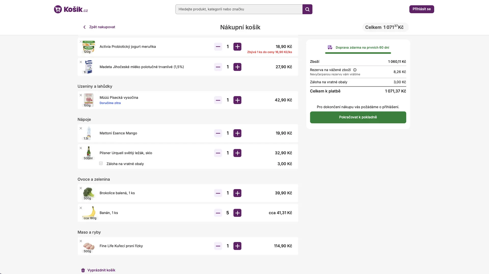Screen dimensions: 489x274
Task: Click the back chevron beside Zpět nakupovat
Action: tap(85, 27)
